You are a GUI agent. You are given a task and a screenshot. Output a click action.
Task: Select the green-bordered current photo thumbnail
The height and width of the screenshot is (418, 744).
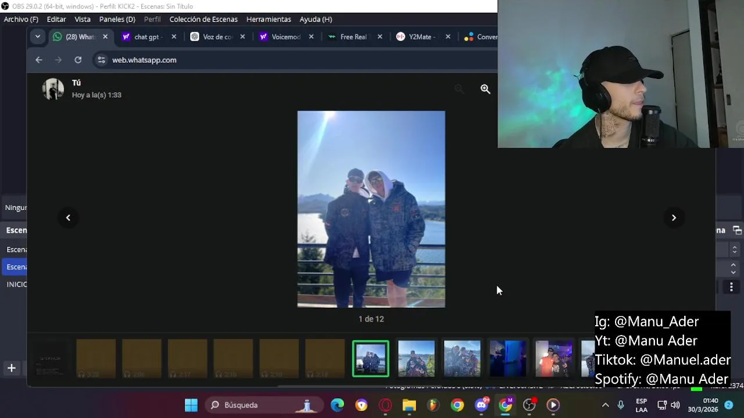coord(371,358)
